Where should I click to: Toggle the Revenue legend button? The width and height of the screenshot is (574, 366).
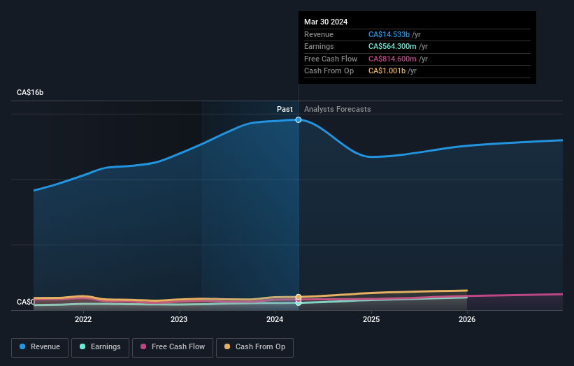(40, 347)
